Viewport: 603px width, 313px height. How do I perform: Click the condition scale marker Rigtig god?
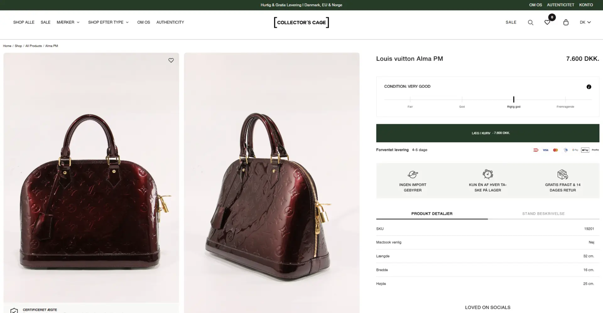pos(513,100)
